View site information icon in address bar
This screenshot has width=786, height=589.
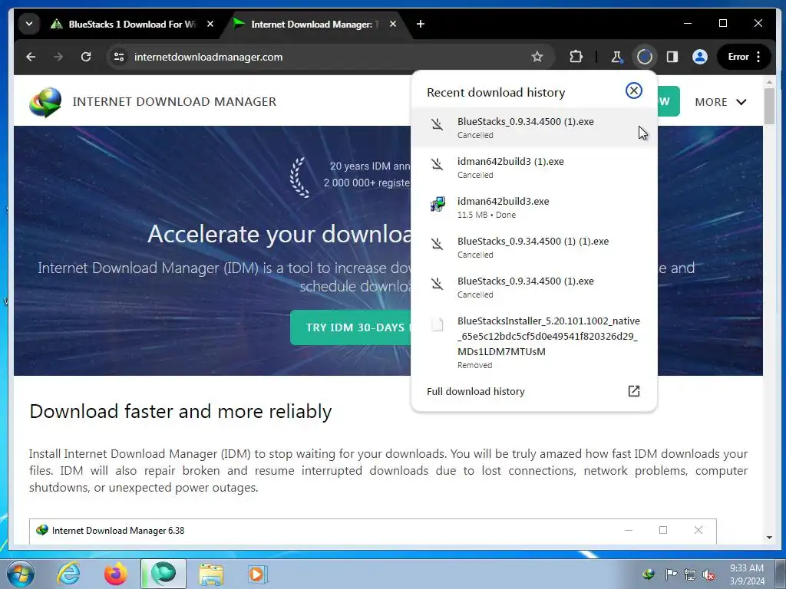tap(119, 57)
